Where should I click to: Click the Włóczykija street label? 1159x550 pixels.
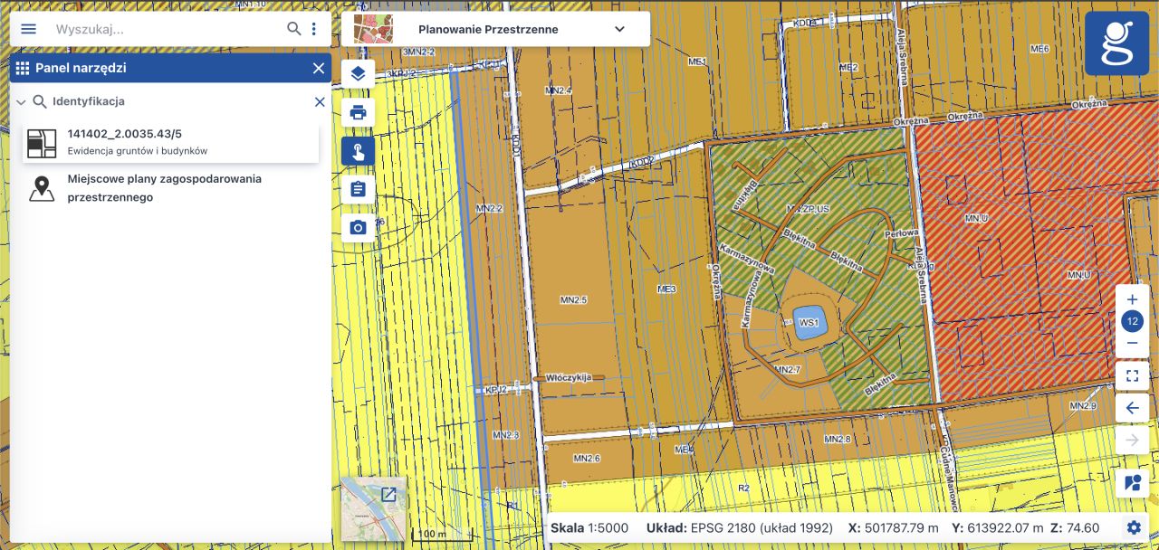tap(570, 378)
